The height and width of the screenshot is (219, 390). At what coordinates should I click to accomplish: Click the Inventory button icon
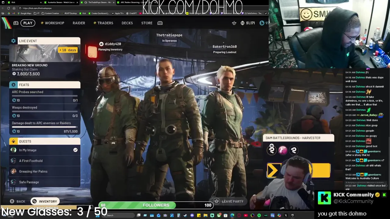34,201
